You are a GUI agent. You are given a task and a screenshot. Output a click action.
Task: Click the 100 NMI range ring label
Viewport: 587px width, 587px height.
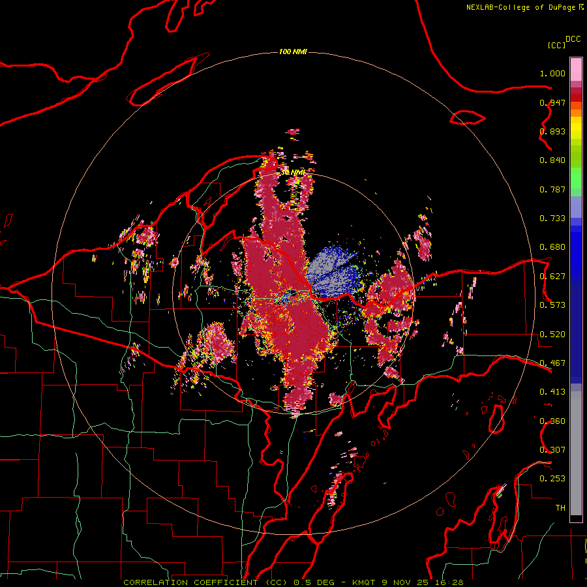pos(293,52)
